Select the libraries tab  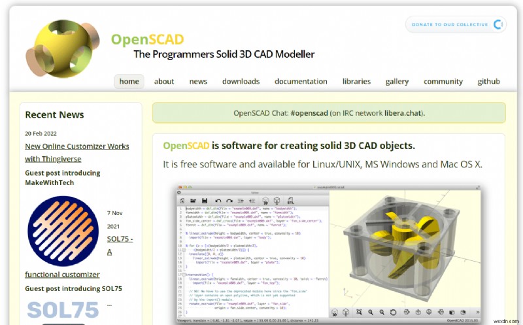(x=356, y=82)
